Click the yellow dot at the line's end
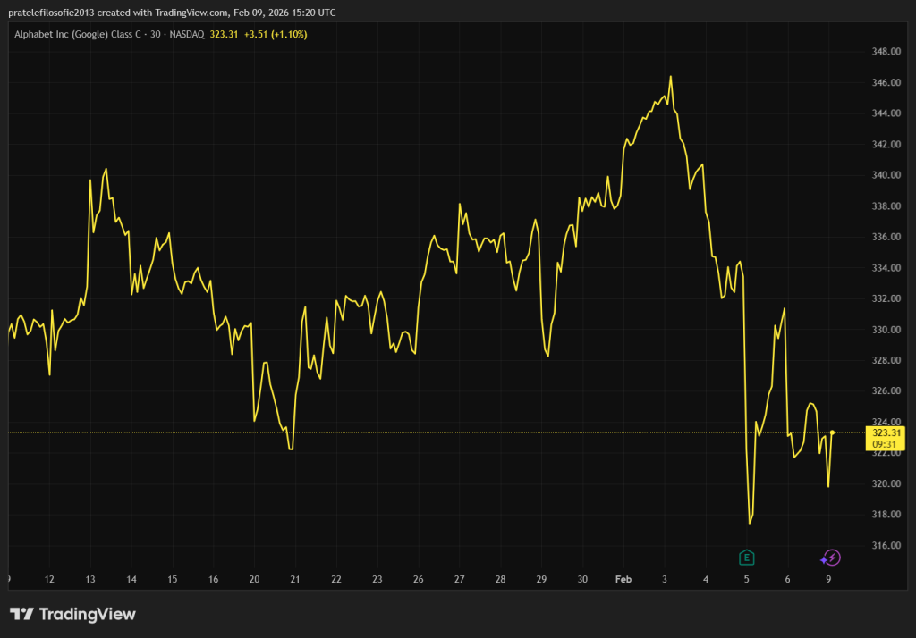 click(833, 432)
